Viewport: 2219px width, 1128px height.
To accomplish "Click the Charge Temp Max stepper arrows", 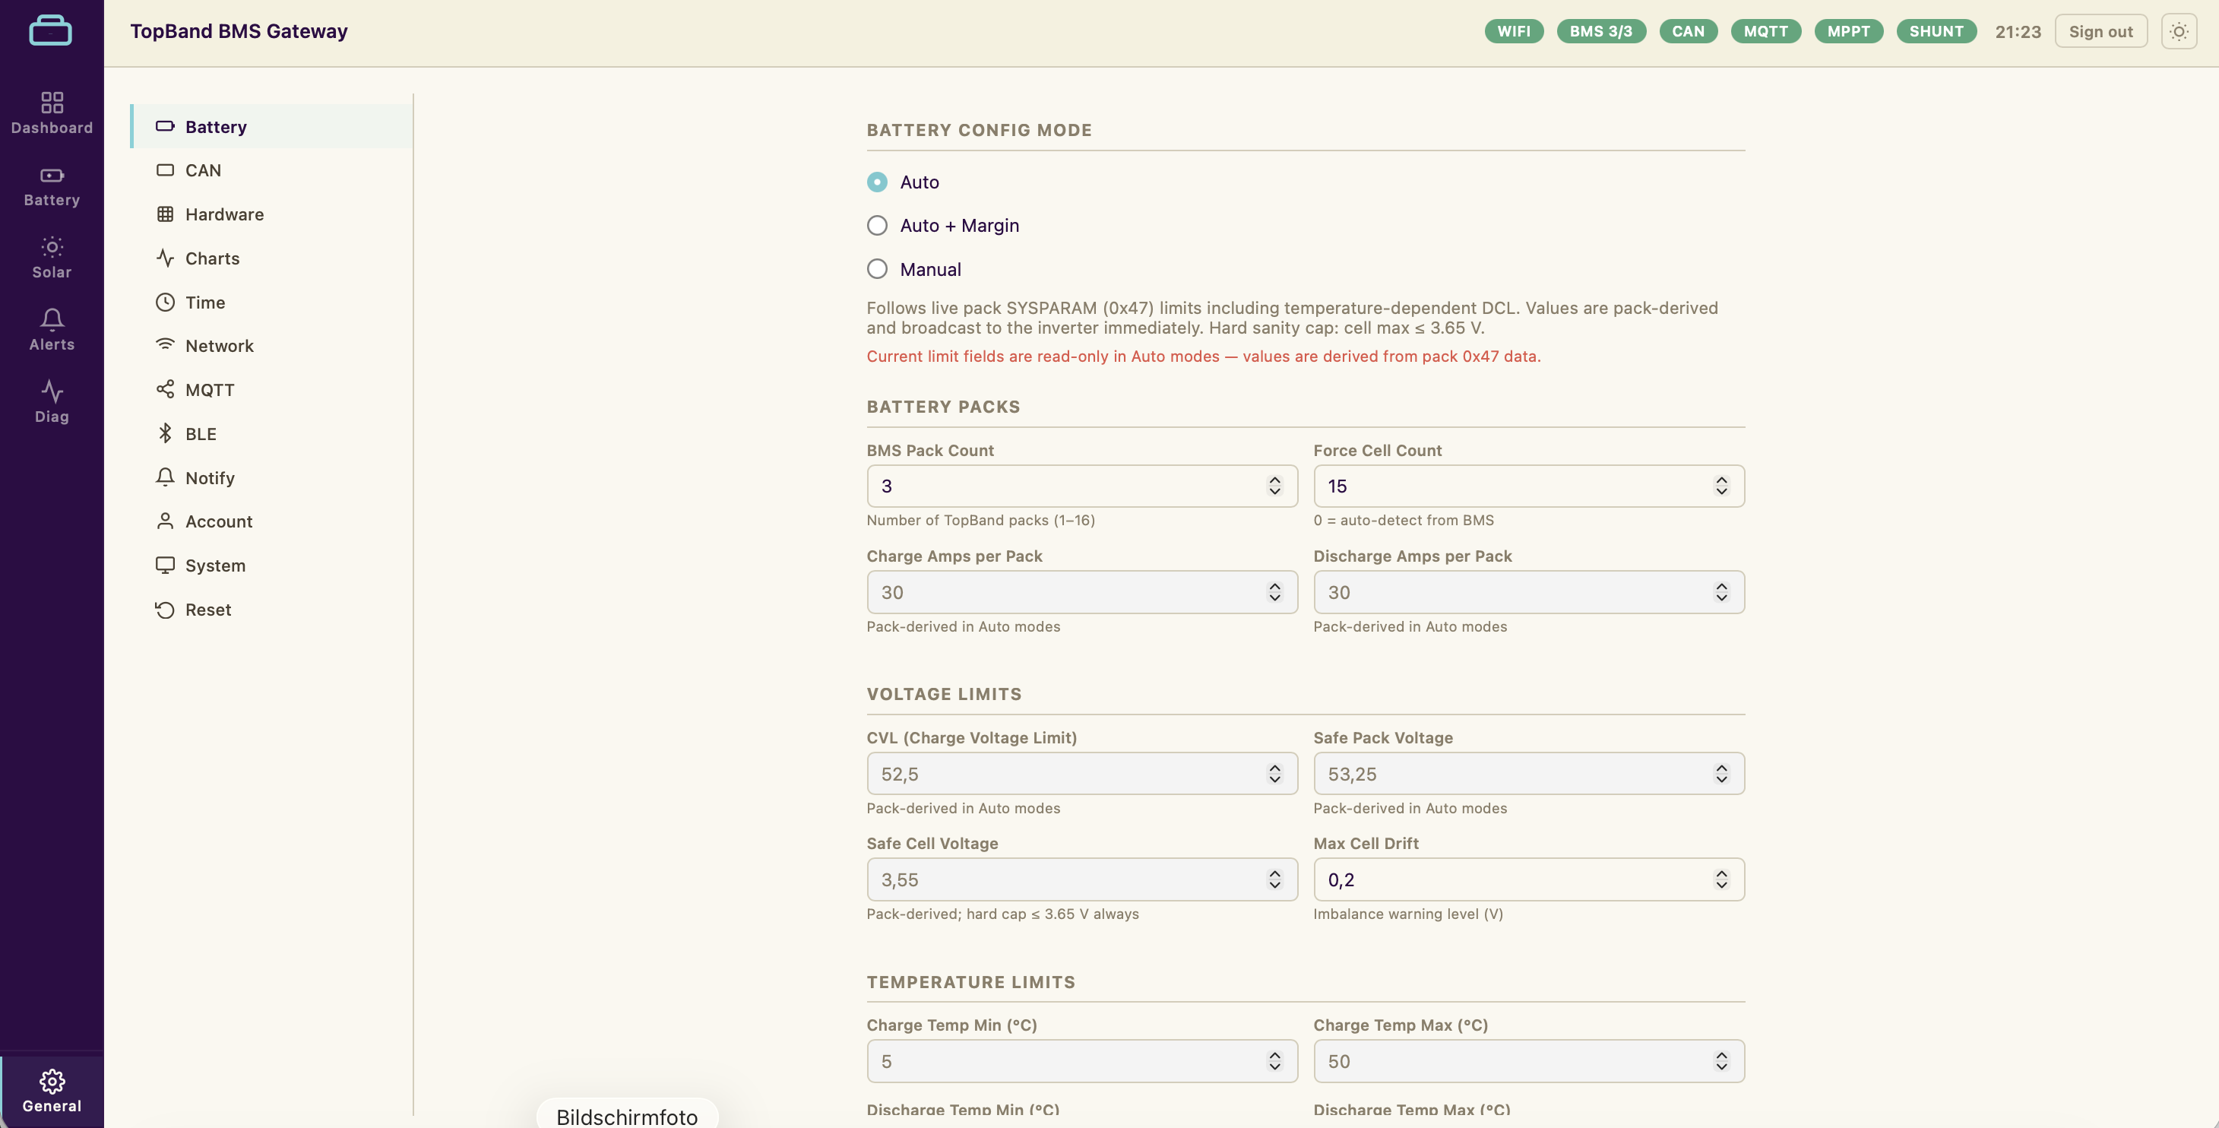I will pos(1721,1061).
